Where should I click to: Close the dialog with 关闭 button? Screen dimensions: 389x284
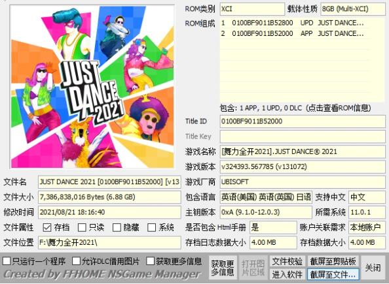(373, 268)
